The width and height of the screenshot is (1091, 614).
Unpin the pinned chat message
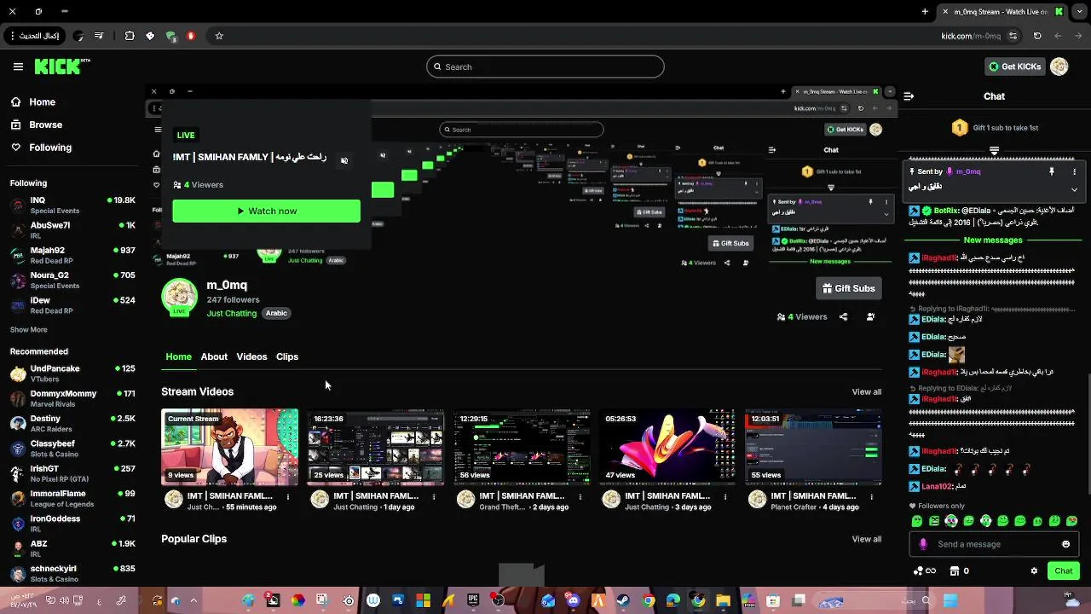(x=1051, y=171)
